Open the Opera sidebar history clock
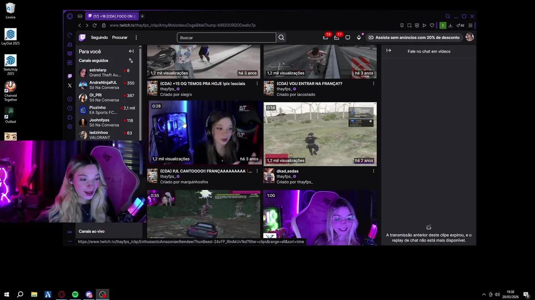The height and width of the screenshot is (300, 535). click(x=70, y=108)
